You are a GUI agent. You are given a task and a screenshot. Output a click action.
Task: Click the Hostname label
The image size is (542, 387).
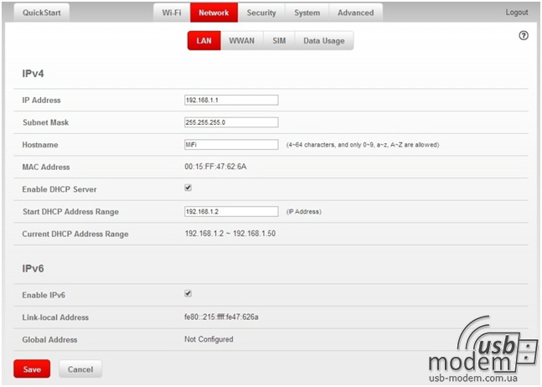point(40,145)
